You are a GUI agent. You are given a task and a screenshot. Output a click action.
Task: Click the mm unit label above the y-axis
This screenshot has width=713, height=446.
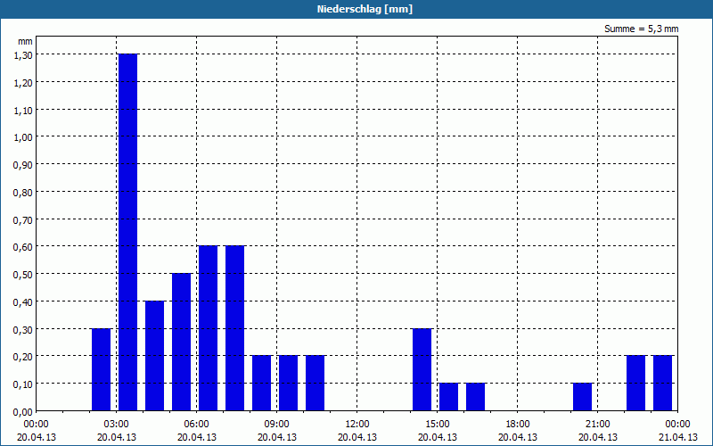(26, 41)
